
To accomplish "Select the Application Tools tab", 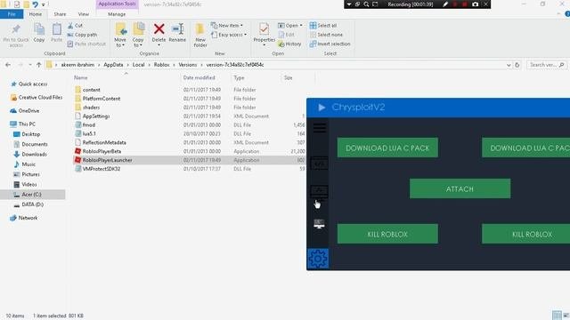I will 117,4.
